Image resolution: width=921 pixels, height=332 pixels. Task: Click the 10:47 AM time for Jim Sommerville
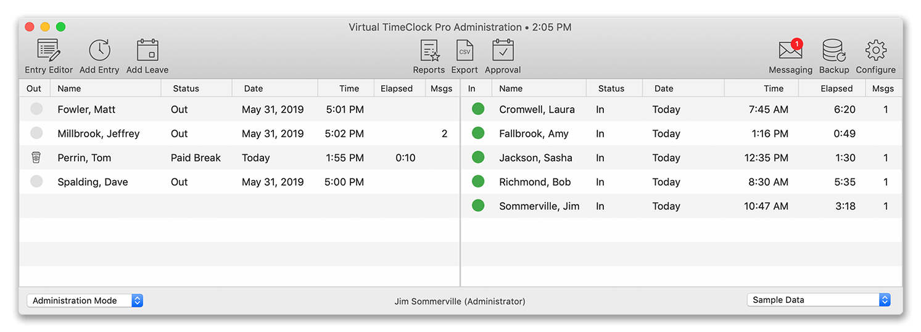pos(766,205)
